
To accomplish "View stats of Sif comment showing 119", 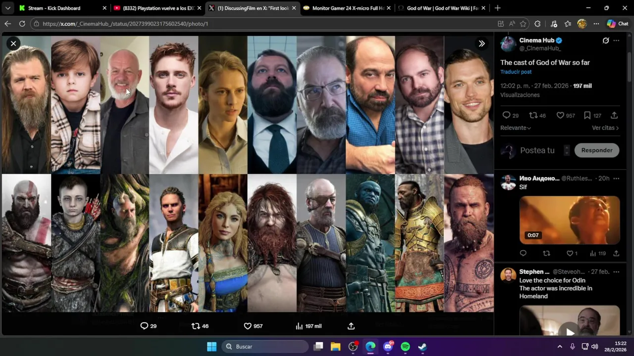I will 597,253.
